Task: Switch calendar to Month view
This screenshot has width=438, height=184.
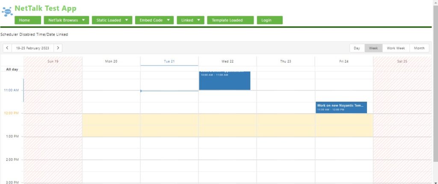Action: tap(419, 48)
